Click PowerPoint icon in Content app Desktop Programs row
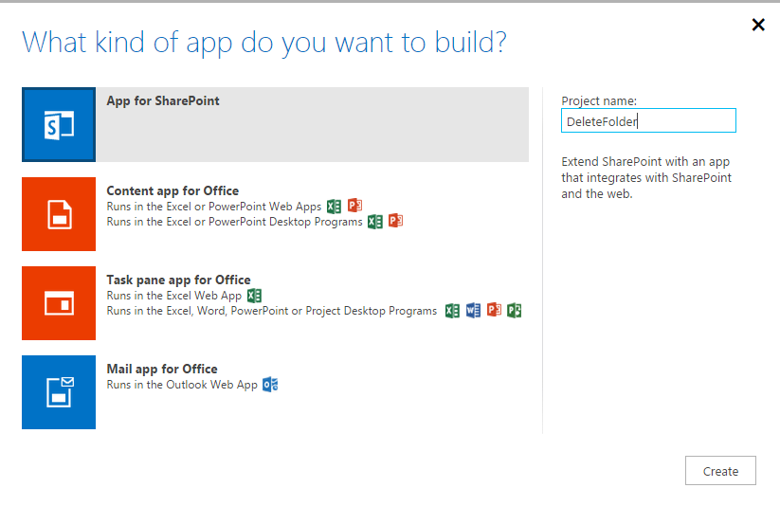Screen dimensions: 780x506 click(395, 222)
